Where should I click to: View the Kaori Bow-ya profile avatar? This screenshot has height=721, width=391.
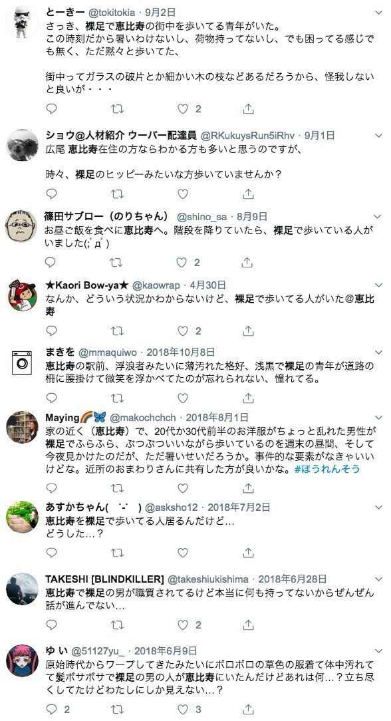tap(22, 295)
